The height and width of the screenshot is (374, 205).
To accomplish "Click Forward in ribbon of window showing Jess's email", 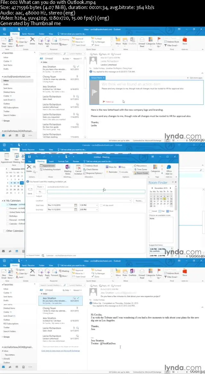I will (54, 273).
